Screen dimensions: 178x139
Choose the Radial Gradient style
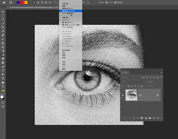[38, 3]
